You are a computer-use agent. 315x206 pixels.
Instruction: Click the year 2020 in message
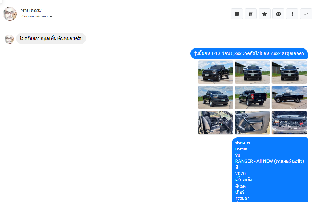pos(240,174)
